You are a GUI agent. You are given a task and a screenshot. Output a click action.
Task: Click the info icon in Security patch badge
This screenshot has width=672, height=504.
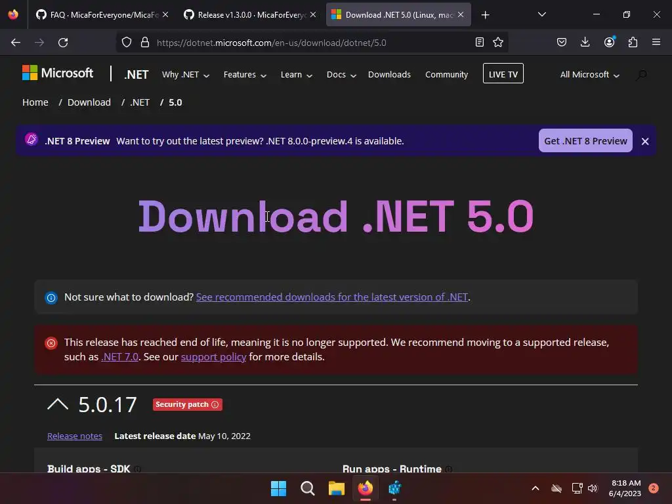(x=215, y=404)
